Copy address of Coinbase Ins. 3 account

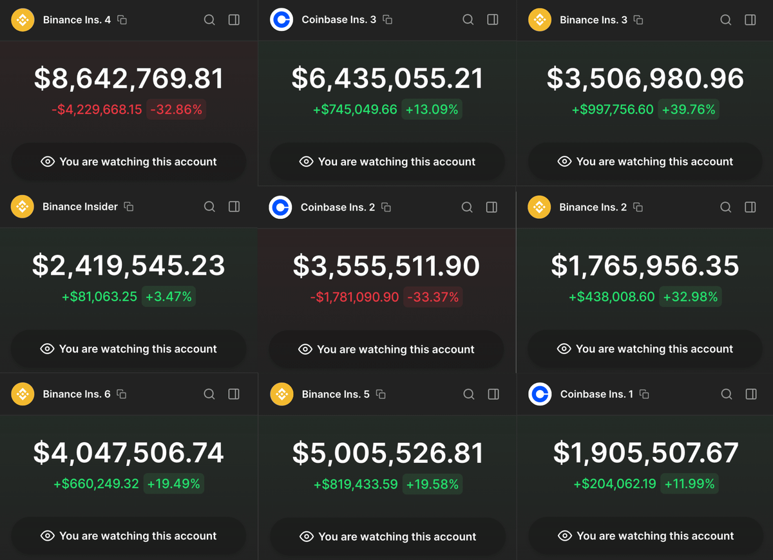tap(388, 20)
